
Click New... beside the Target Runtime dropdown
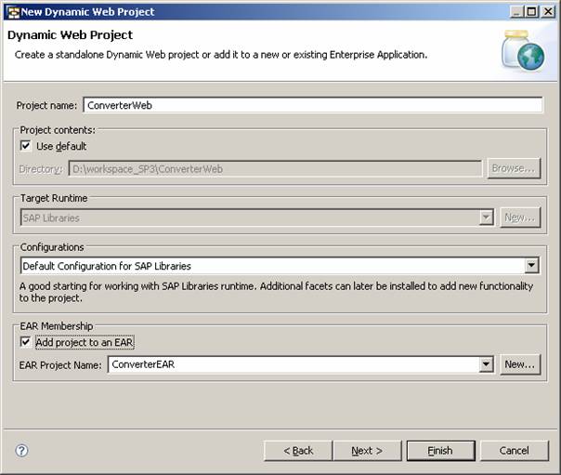(519, 218)
